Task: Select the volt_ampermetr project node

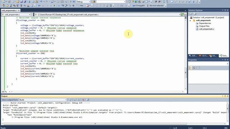Action: pos(203,20)
